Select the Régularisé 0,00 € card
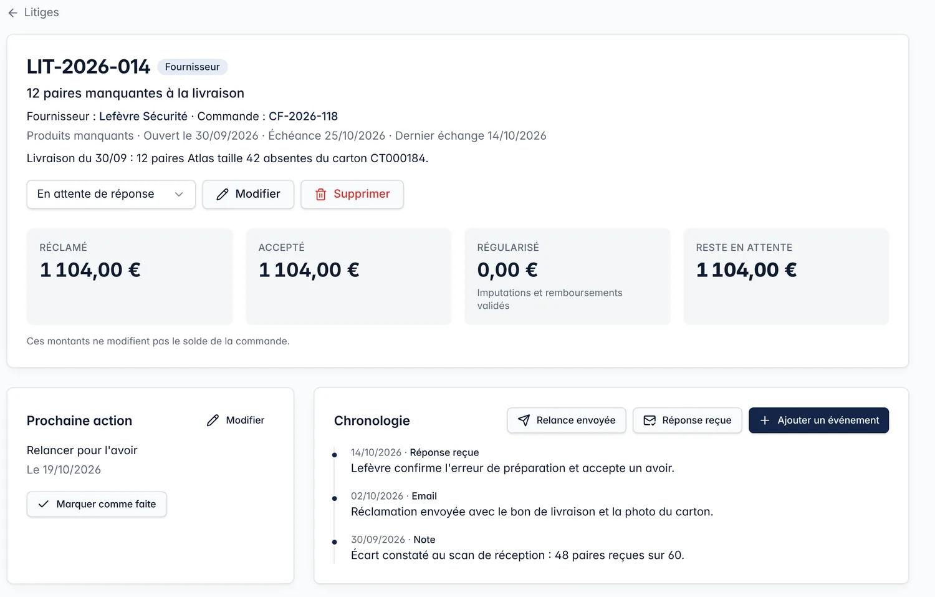The height and width of the screenshot is (597, 935). [x=567, y=276]
